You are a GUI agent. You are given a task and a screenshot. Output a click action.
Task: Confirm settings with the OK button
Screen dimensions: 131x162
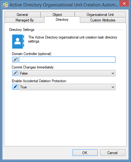(x=85, y=153)
